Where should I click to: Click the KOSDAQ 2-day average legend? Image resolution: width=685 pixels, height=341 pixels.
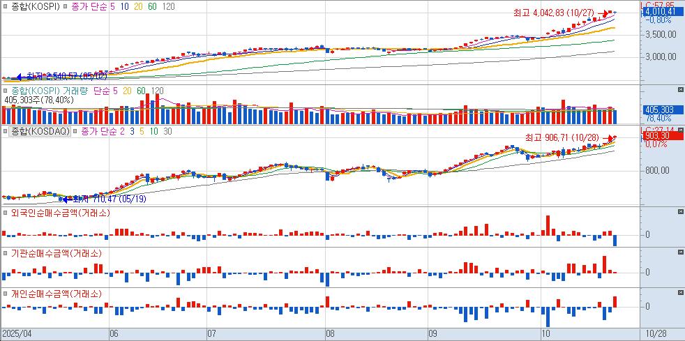coord(122,131)
